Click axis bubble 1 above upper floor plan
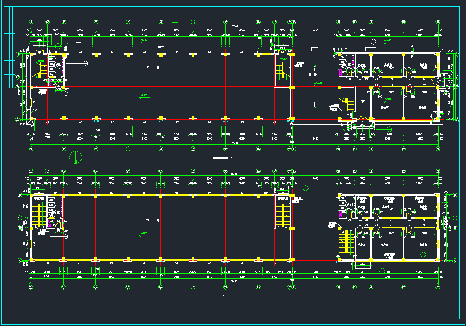The width and height of the screenshot is (466, 326). coord(31,22)
